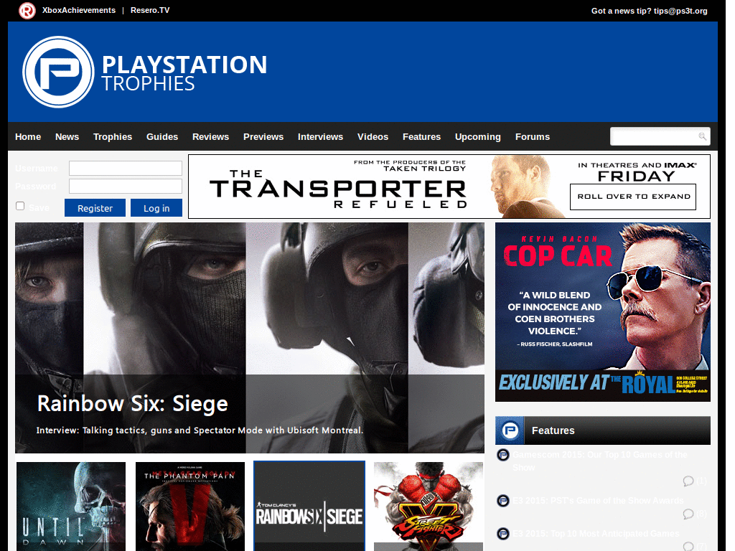Open the Previews menu item
Viewport: 735px width, 551px height.
263,137
